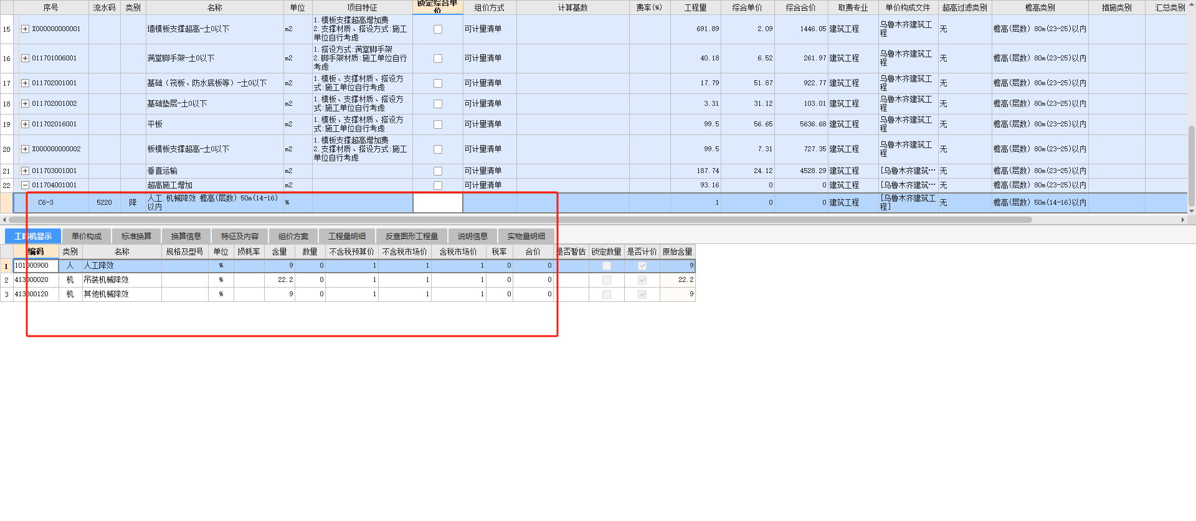Toggle 锁定数量 checkbox for 吊装机械降效 row
This screenshot has width=1196, height=521.
pyautogui.click(x=607, y=280)
